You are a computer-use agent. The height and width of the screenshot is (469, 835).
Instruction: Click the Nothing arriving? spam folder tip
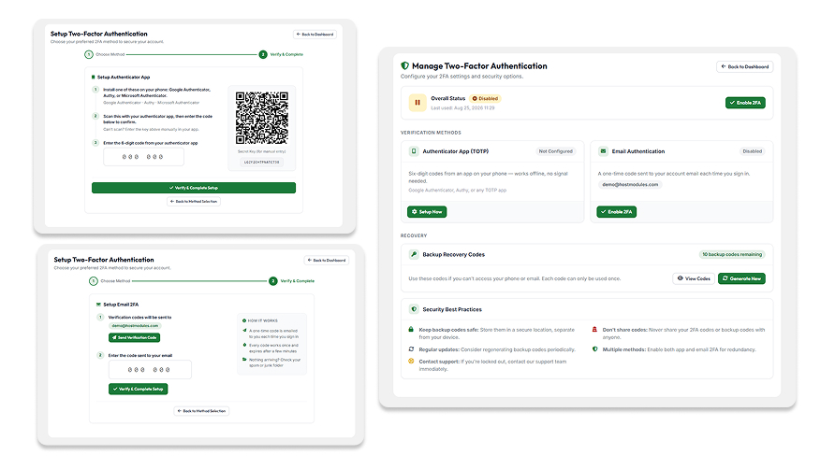(x=271, y=362)
